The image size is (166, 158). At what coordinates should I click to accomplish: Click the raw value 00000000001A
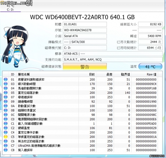click(x=146, y=137)
